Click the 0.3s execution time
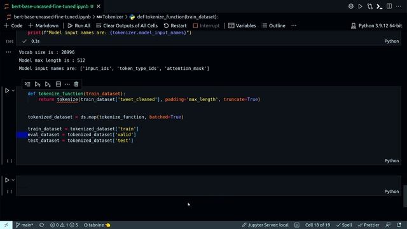This screenshot has width=407, height=229. 36,41
